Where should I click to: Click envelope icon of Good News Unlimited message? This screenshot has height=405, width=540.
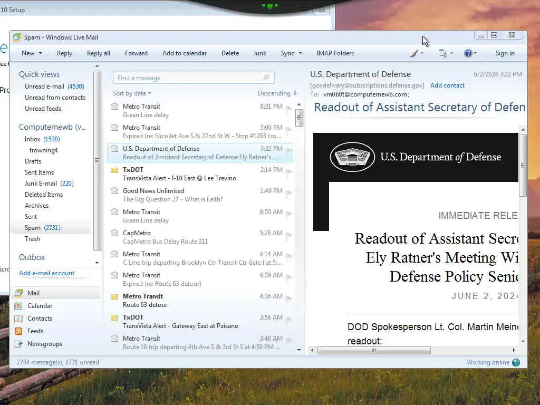(x=114, y=191)
